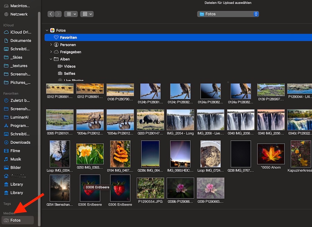Collapse the Alben folder
Viewport: 312px width, 227px height.
click(51, 59)
